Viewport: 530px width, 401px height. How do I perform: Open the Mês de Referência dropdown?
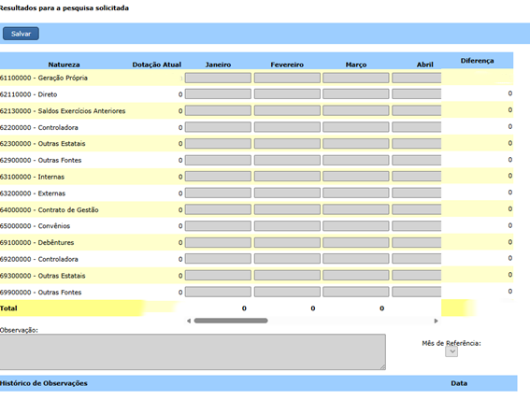451,351
